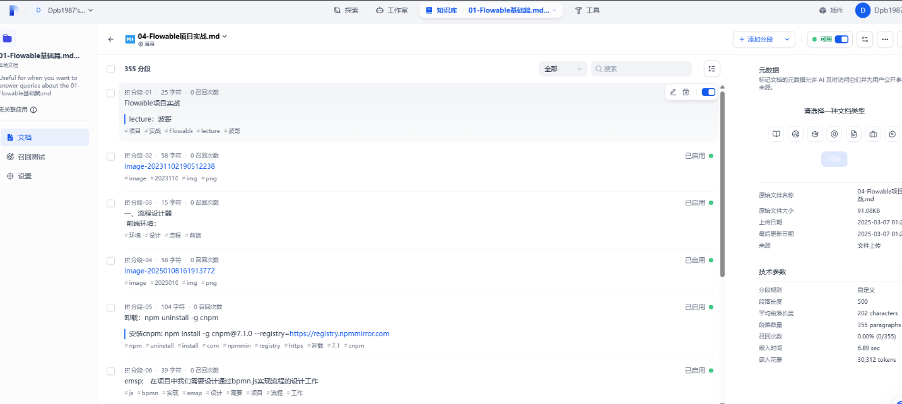Image resolution: width=902 pixels, height=404 pixels.
Task: Open link image-20250108161913772
Action: click(170, 271)
